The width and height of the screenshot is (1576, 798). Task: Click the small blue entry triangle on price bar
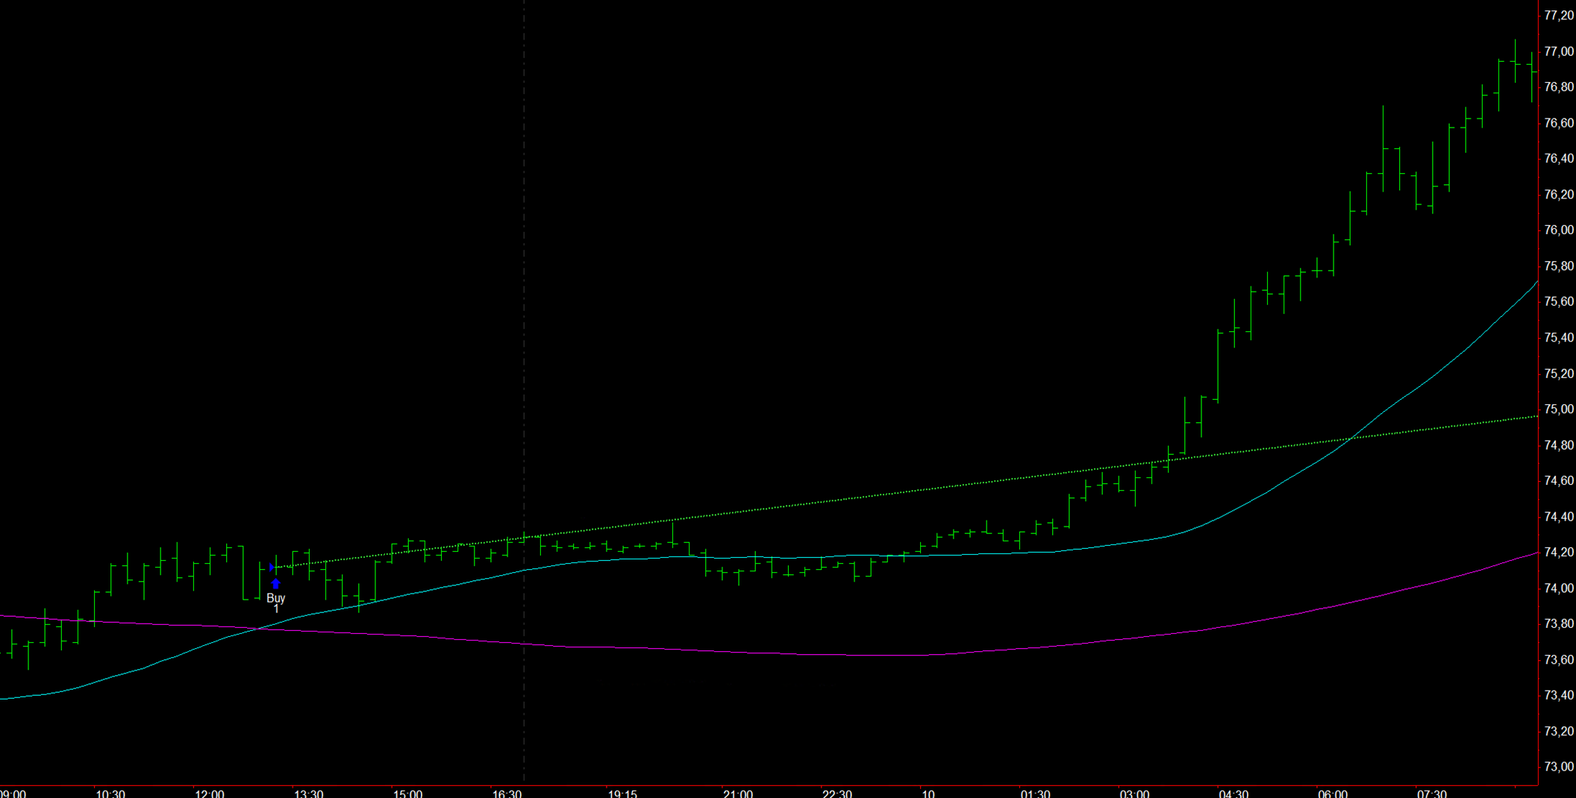point(272,568)
